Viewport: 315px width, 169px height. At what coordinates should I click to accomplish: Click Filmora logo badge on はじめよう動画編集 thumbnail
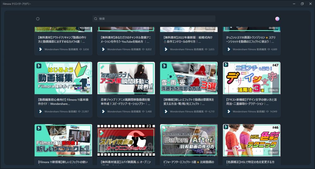click(x=39, y=66)
